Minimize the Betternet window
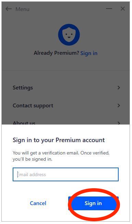The height and width of the screenshot is (224, 132). pos(109,9)
